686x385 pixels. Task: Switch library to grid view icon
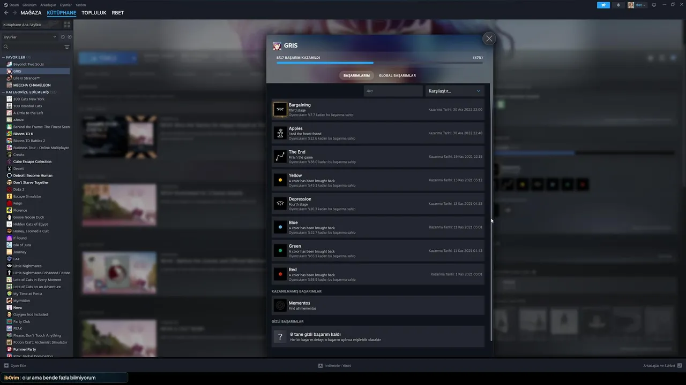[x=67, y=25]
